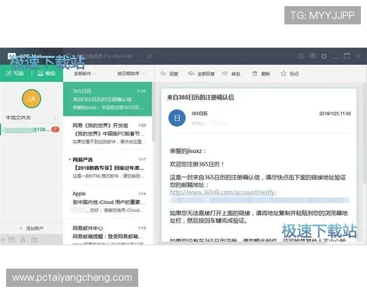The height and width of the screenshot is (293, 367).
Task: Click the star Mark (标记) icon
Action: click(x=283, y=74)
